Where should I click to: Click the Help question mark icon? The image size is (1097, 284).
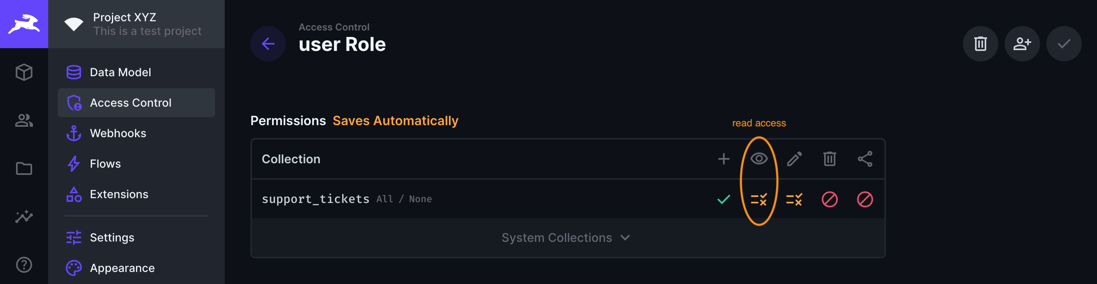24,265
